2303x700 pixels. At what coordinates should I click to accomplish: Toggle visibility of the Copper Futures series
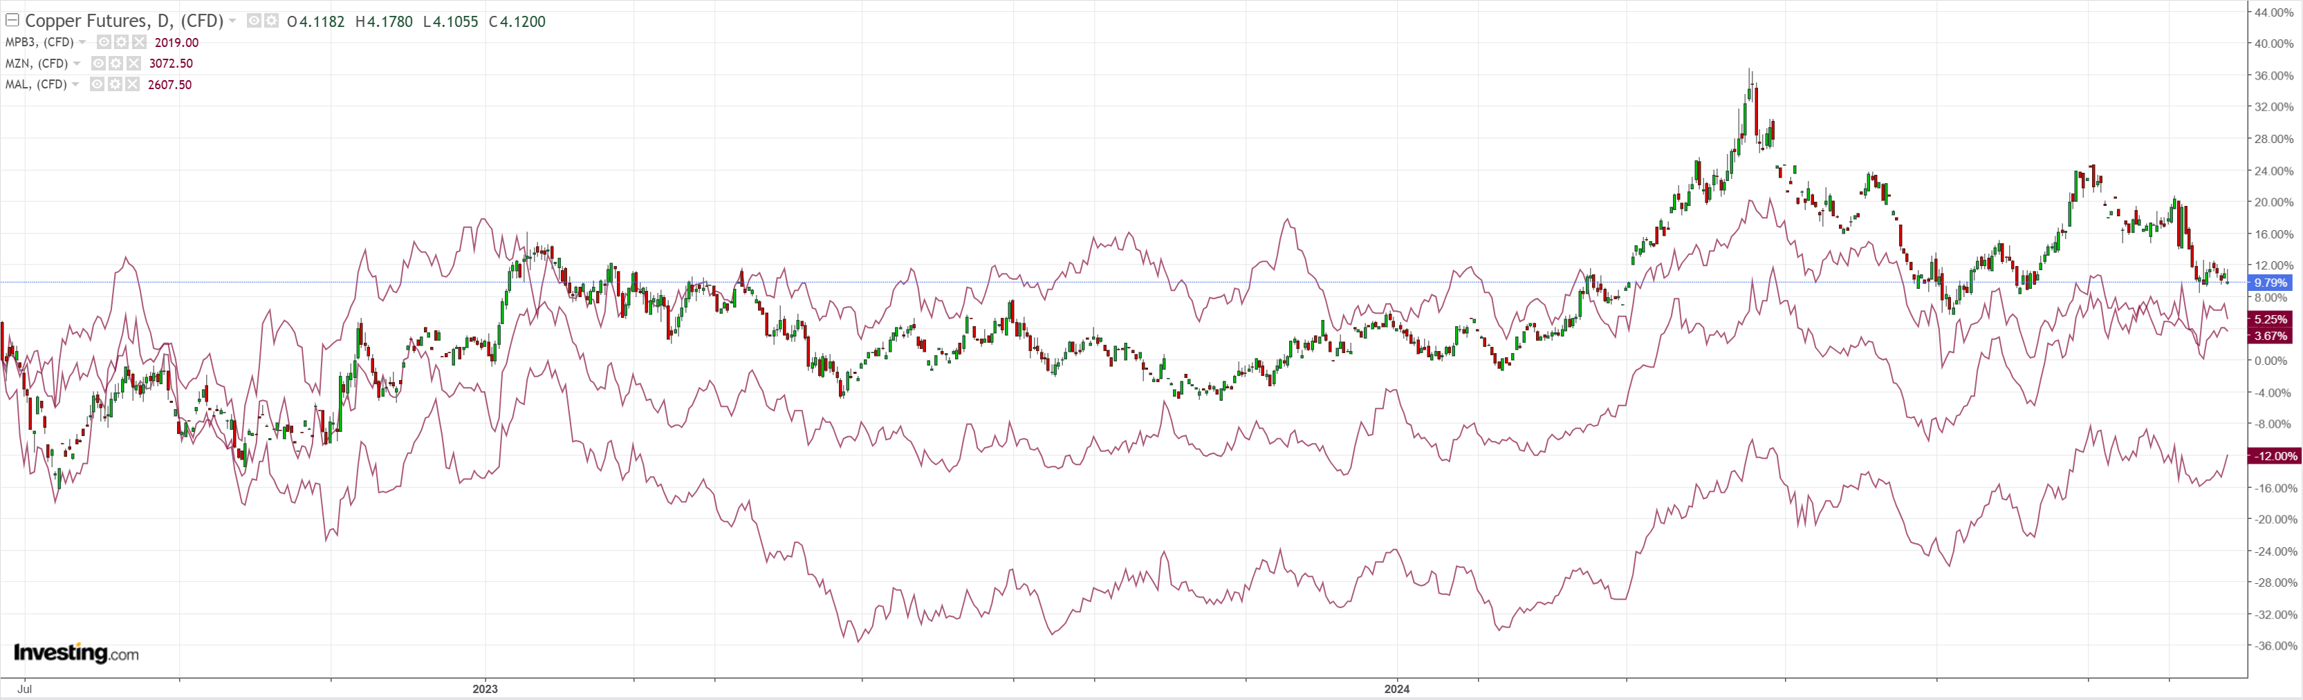(254, 21)
